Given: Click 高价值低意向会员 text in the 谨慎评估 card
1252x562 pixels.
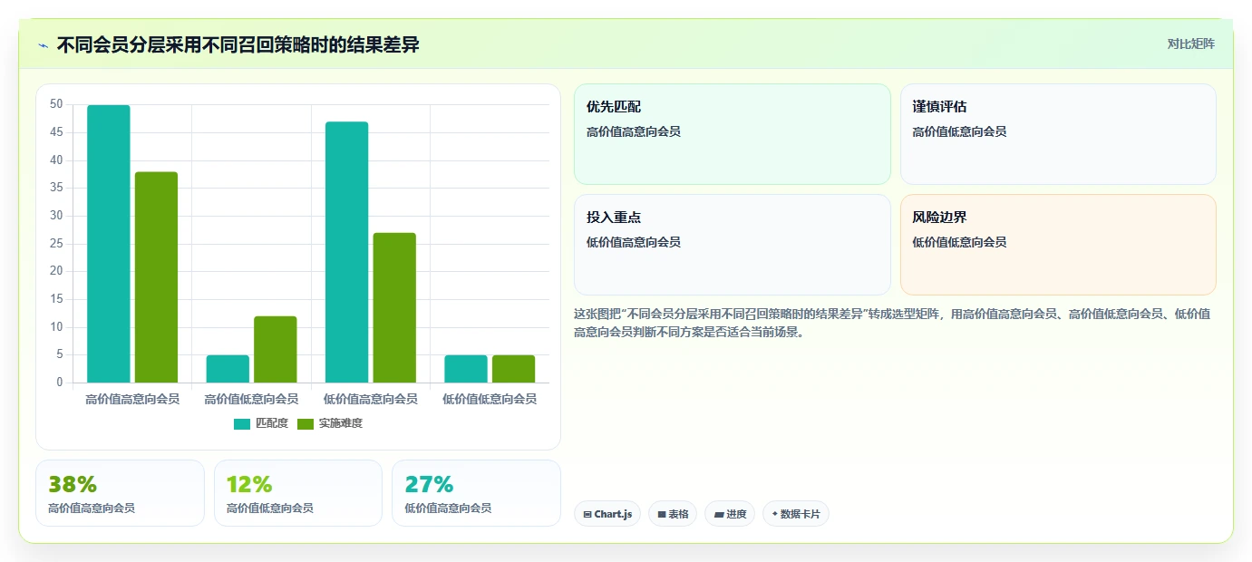Looking at the screenshot, I should (x=959, y=131).
